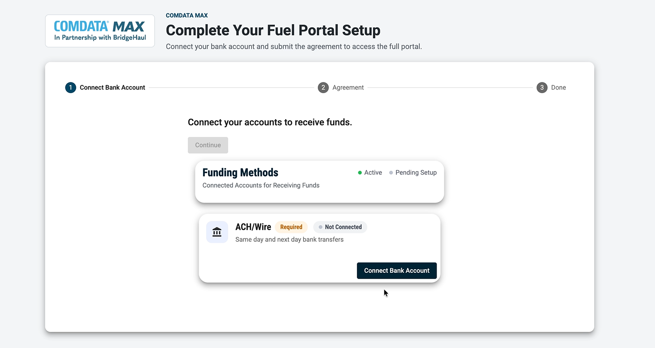Select step 2 circle icon

click(323, 87)
